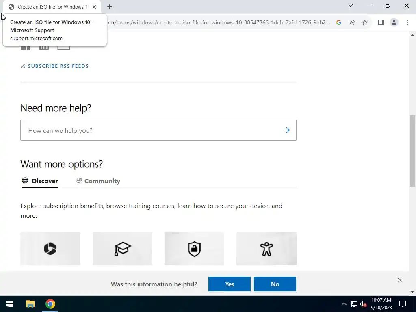Open the graduation cap training tile
Screen dimensions: 416x312
pos(122,249)
